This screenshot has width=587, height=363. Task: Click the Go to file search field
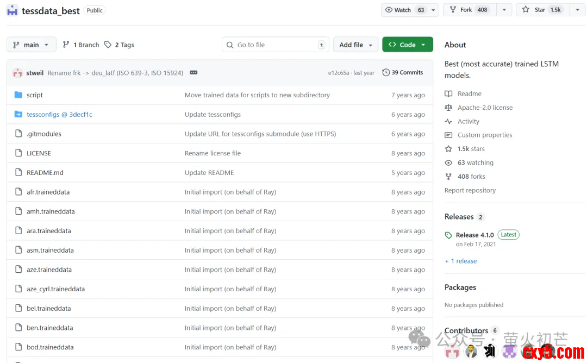(276, 45)
